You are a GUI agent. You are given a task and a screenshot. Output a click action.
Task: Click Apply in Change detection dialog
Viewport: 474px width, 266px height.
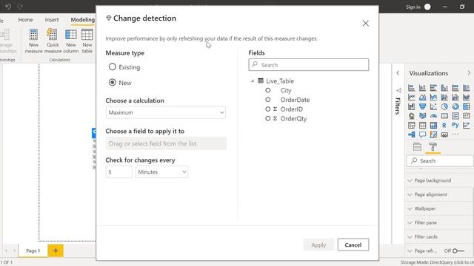click(318, 245)
